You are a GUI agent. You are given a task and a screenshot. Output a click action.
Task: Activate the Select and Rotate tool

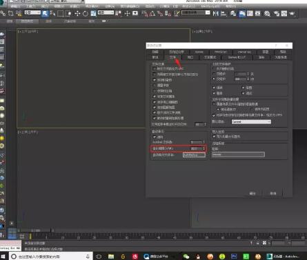point(86,14)
